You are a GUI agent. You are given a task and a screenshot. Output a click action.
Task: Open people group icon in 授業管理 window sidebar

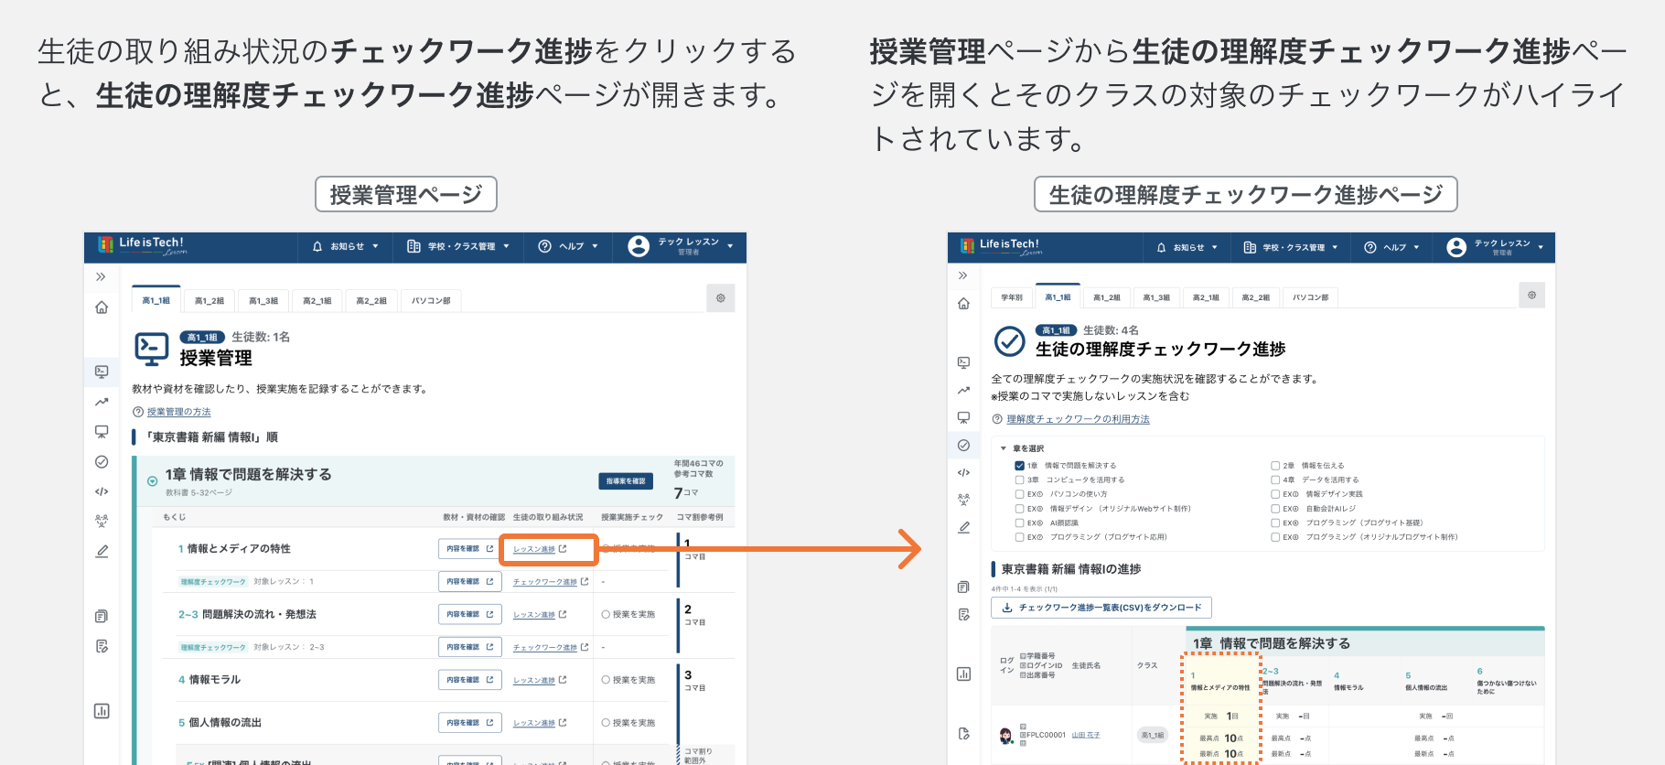102,521
